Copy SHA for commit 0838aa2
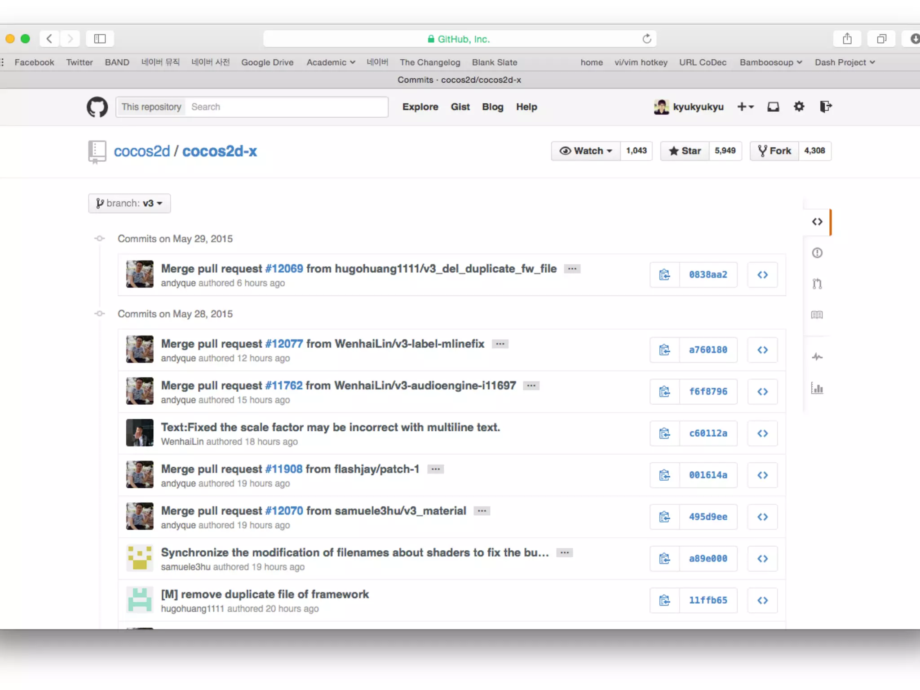This screenshot has height=690, width=920. 664,274
